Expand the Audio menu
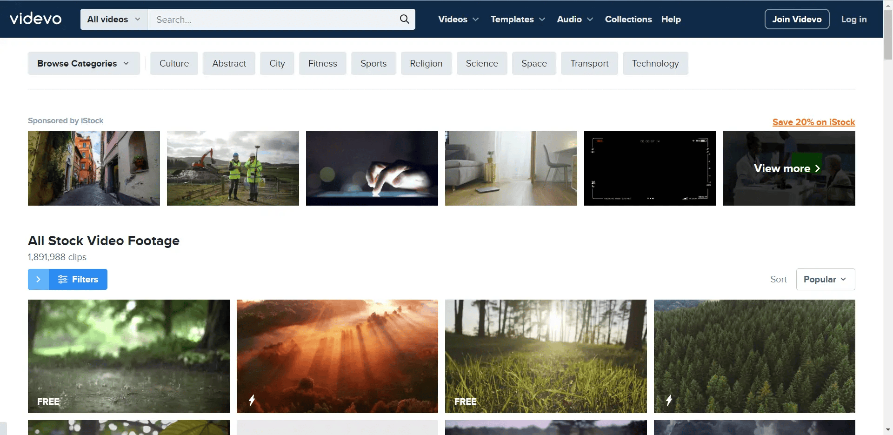Viewport: 893px width, 435px height. [575, 19]
